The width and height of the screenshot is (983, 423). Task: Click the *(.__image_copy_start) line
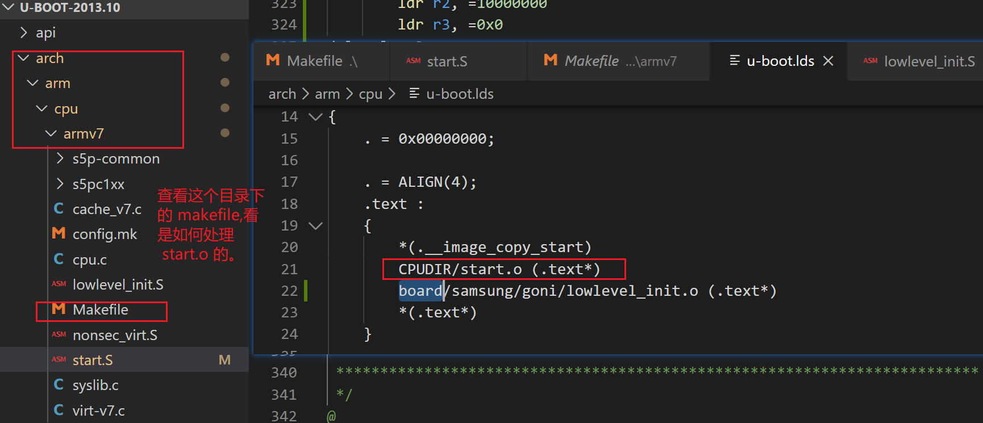[x=495, y=247]
